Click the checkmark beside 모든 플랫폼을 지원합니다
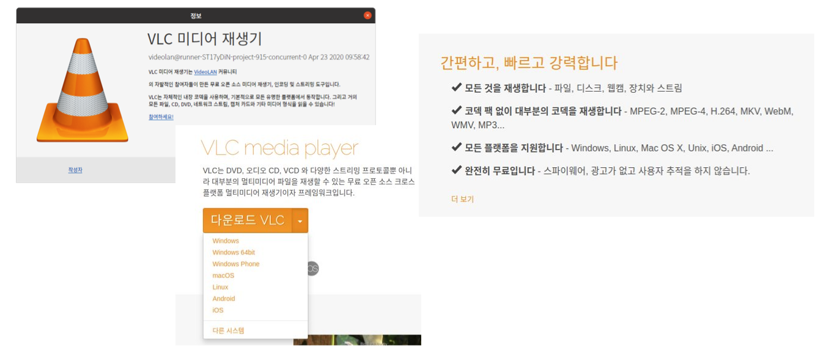The height and width of the screenshot is (362, 837). pyautogui.click(x=456, y=147)
